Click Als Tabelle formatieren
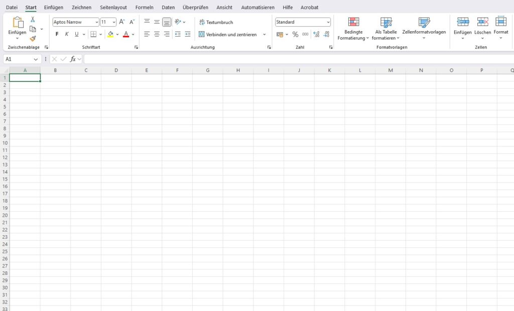This screenshot has height=311, width=514. tap(384, 28)
